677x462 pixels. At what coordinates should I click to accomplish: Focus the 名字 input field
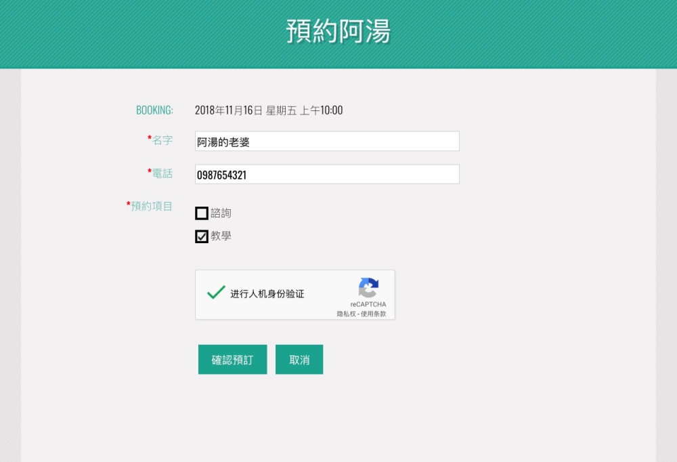pos(327,142)
